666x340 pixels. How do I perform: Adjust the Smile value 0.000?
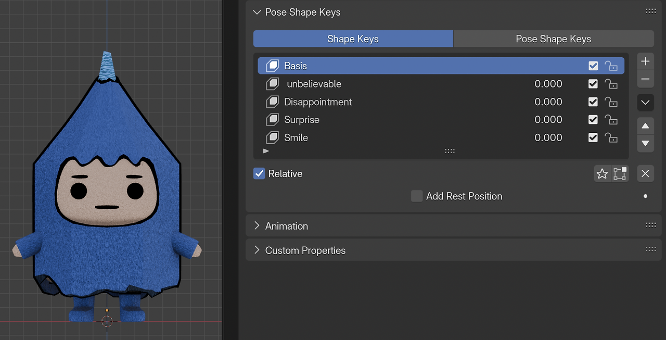pyautogui.click(x=548, y=138)
